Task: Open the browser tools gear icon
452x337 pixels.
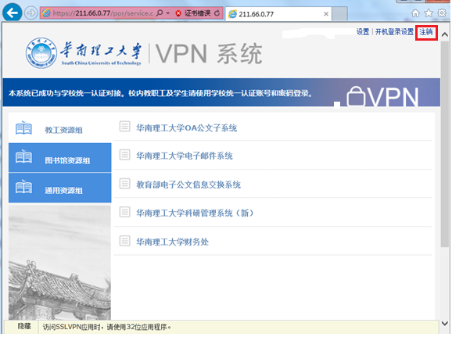Action: [442, 13]
